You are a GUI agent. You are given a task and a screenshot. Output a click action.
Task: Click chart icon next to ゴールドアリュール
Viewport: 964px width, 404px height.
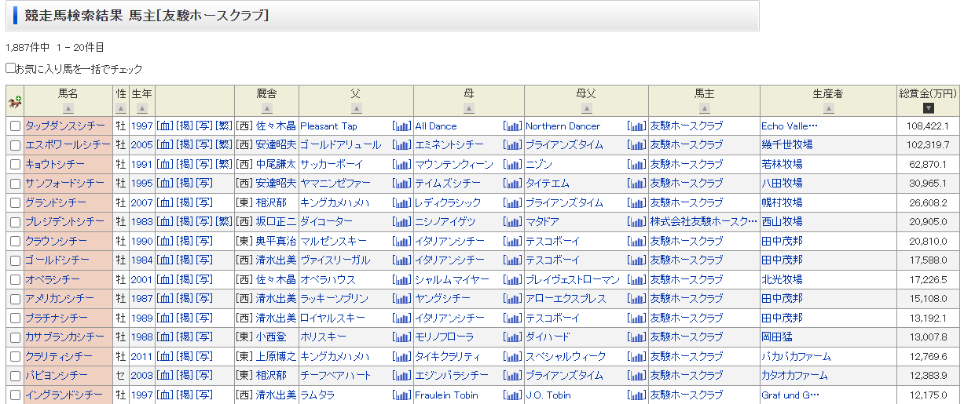pyautogui.click(x=401, y=145)
